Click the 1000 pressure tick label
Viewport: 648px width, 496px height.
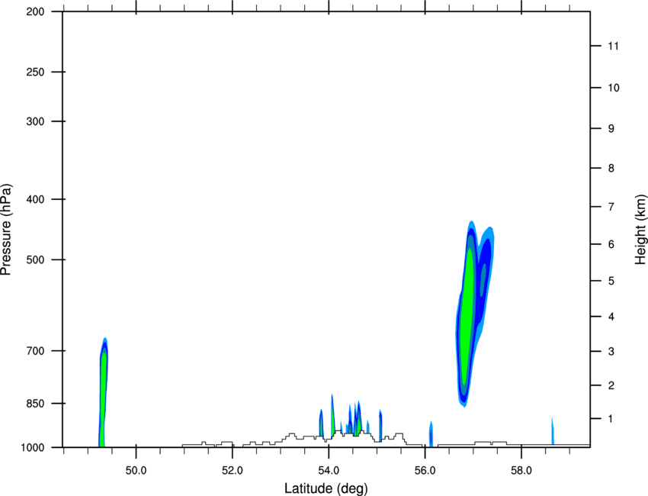[33, 447]
